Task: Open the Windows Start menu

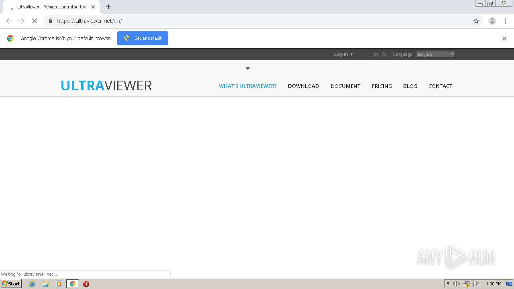Action: click(11, 284)
